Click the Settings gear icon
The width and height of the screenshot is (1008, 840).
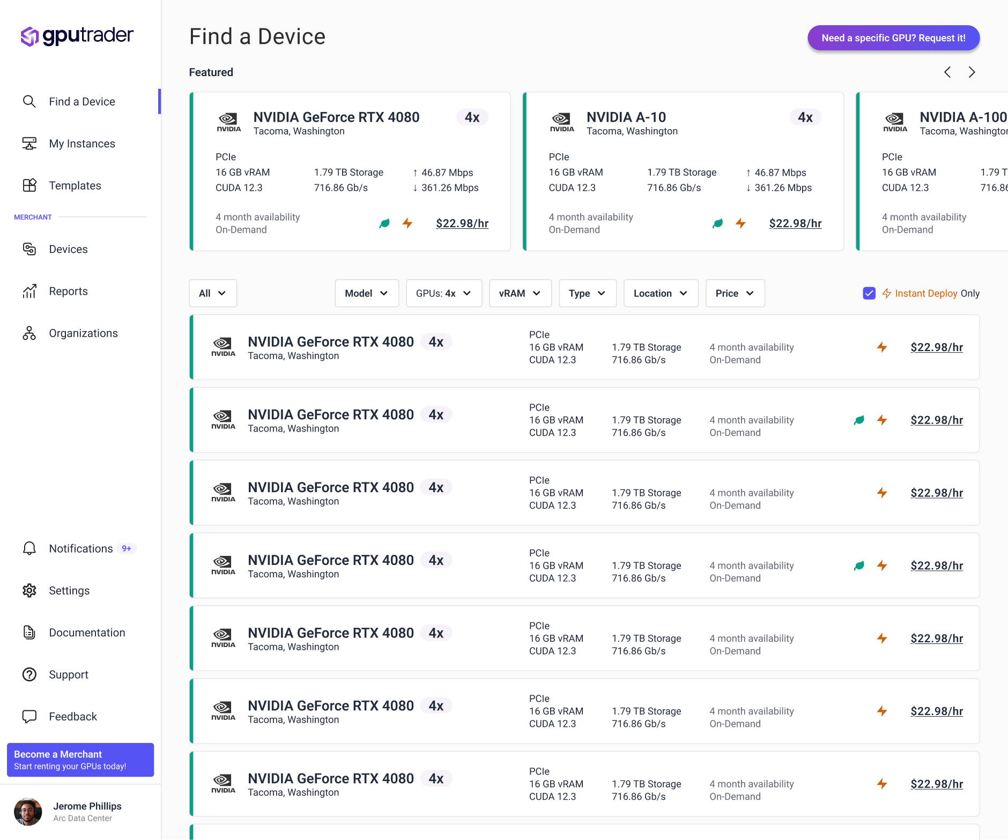tap(29, 591)
